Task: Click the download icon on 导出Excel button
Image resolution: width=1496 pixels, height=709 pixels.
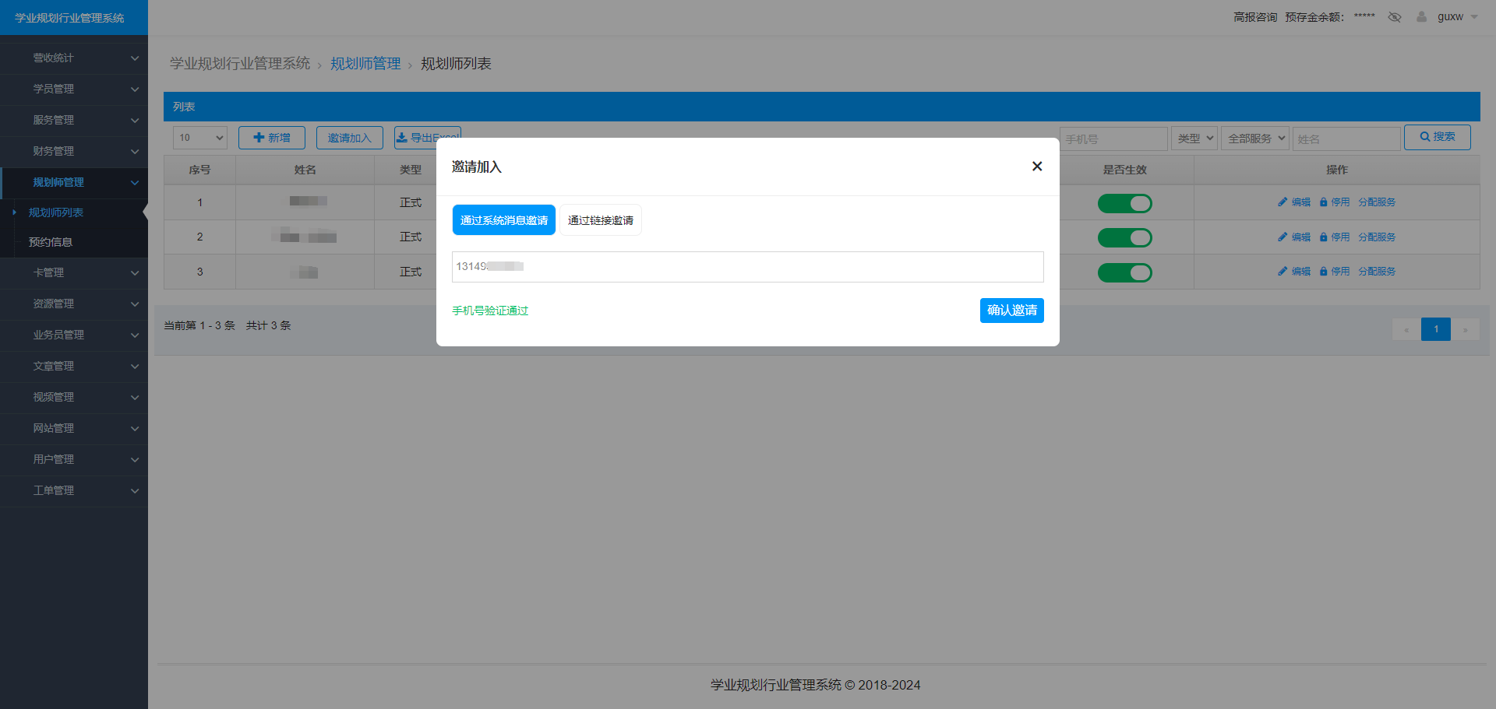Action: [x=404, y=137]
